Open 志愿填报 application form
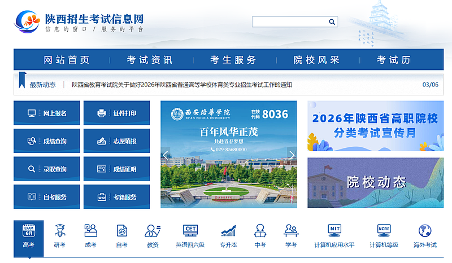 point(117,141)
